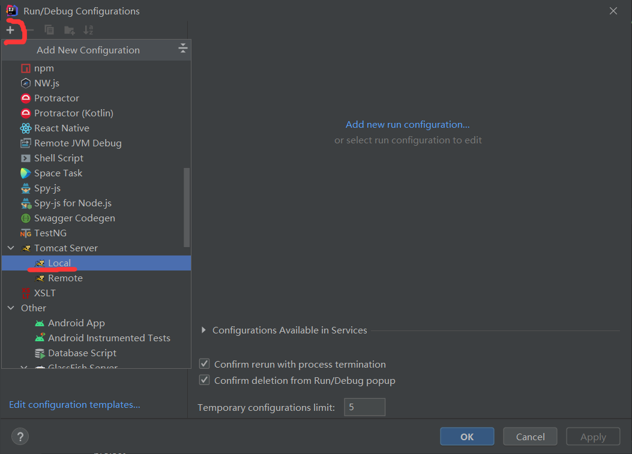Select the NW.js label
The image size is (632, 454).
click(x=47, y=83)
